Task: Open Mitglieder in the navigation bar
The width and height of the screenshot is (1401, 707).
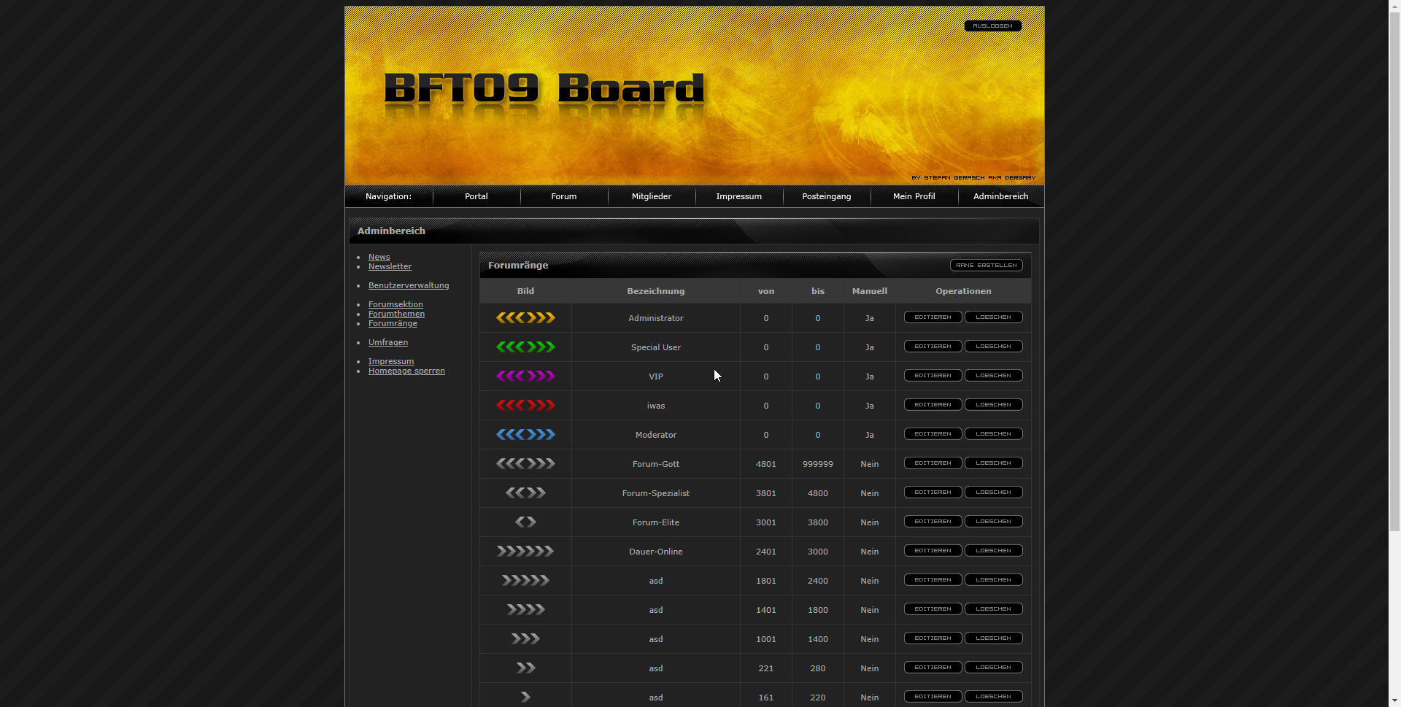Action: pyautogui.click(x=651, y=196)
